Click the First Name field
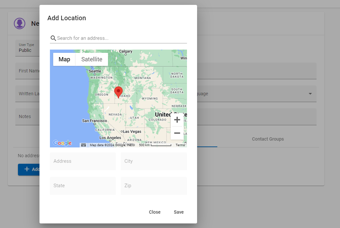This screenshot has width=340, height=228. [27, 71]
